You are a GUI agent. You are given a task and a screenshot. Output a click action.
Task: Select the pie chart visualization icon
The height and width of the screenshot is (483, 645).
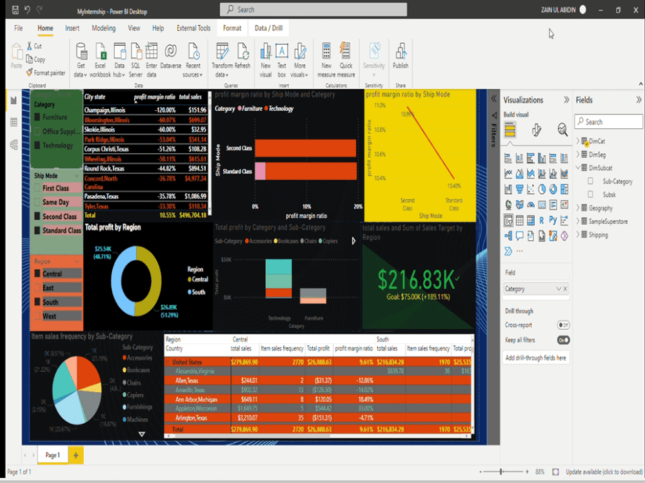click(542, 189)
